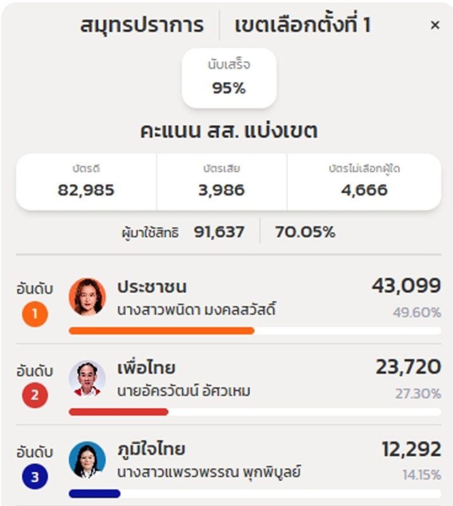Image resolution: width=453 pixels, height=506 pixels.
Task: Click the 43,099 vote count
Action: (406, 286)
